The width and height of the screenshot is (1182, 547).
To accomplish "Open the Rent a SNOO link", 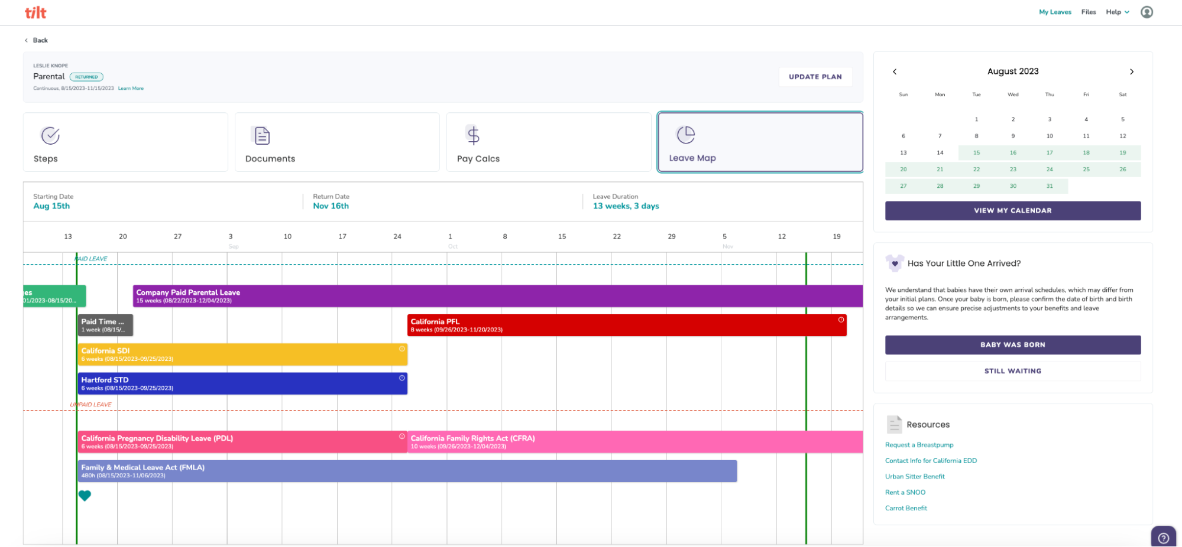I will 905,492.
